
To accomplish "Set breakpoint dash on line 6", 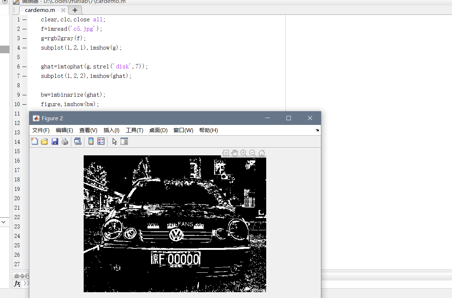I will click(x=24, y=67).
